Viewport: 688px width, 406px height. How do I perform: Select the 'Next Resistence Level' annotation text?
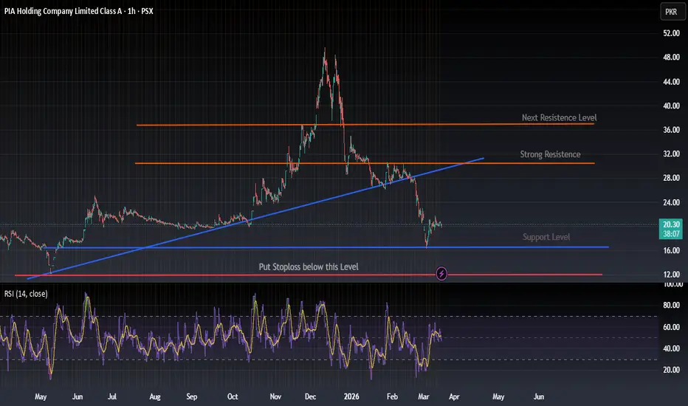pyautogui.click(x=559, y=117)
